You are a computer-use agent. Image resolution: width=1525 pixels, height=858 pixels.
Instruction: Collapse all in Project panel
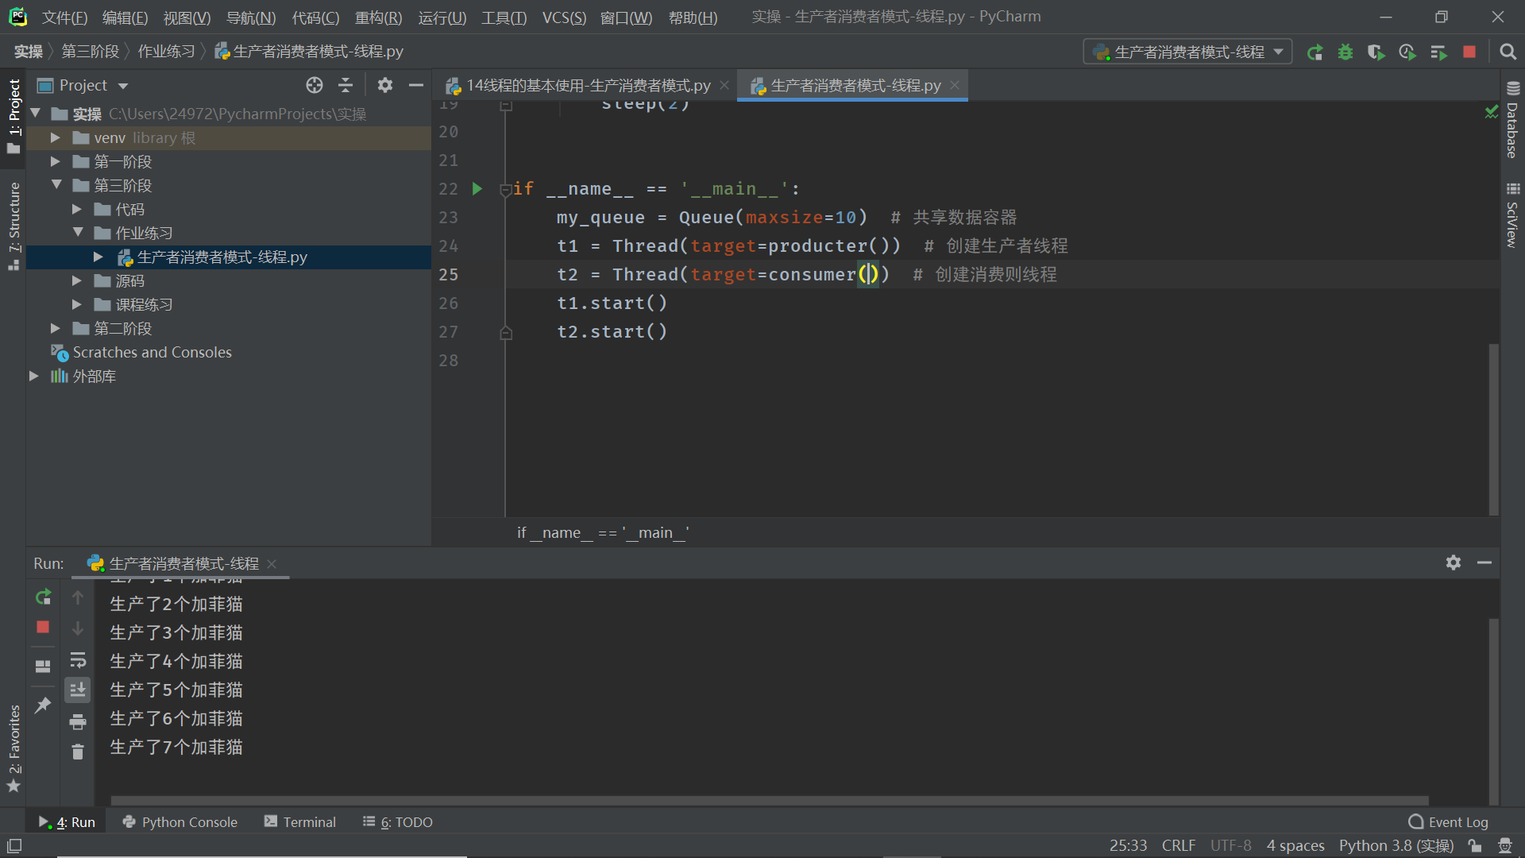pyautogui.click(x=346, y=85)
